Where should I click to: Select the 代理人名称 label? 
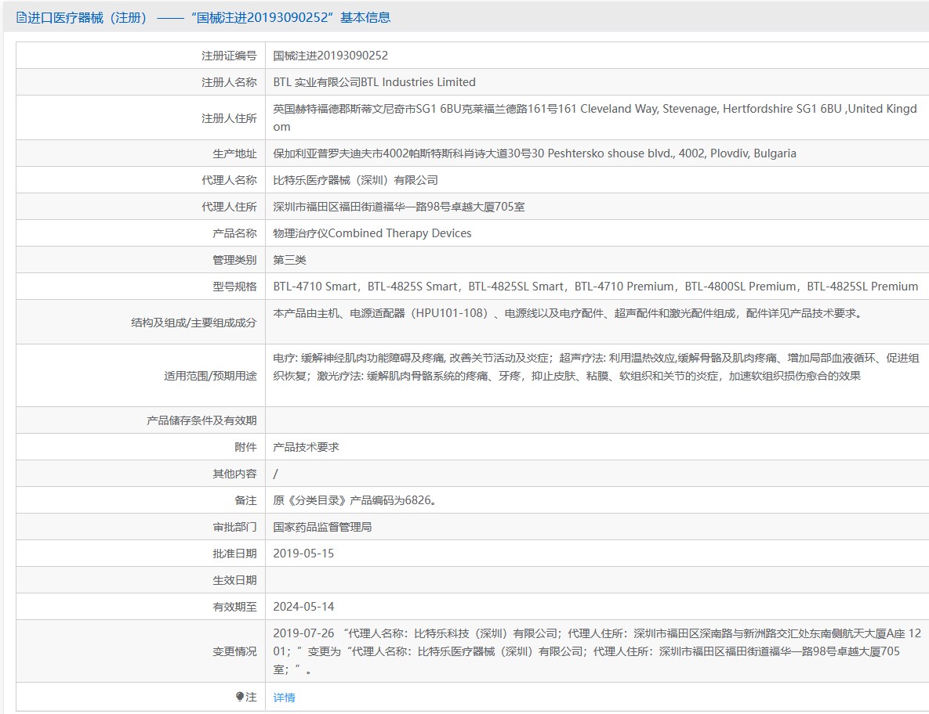[229, 180]
